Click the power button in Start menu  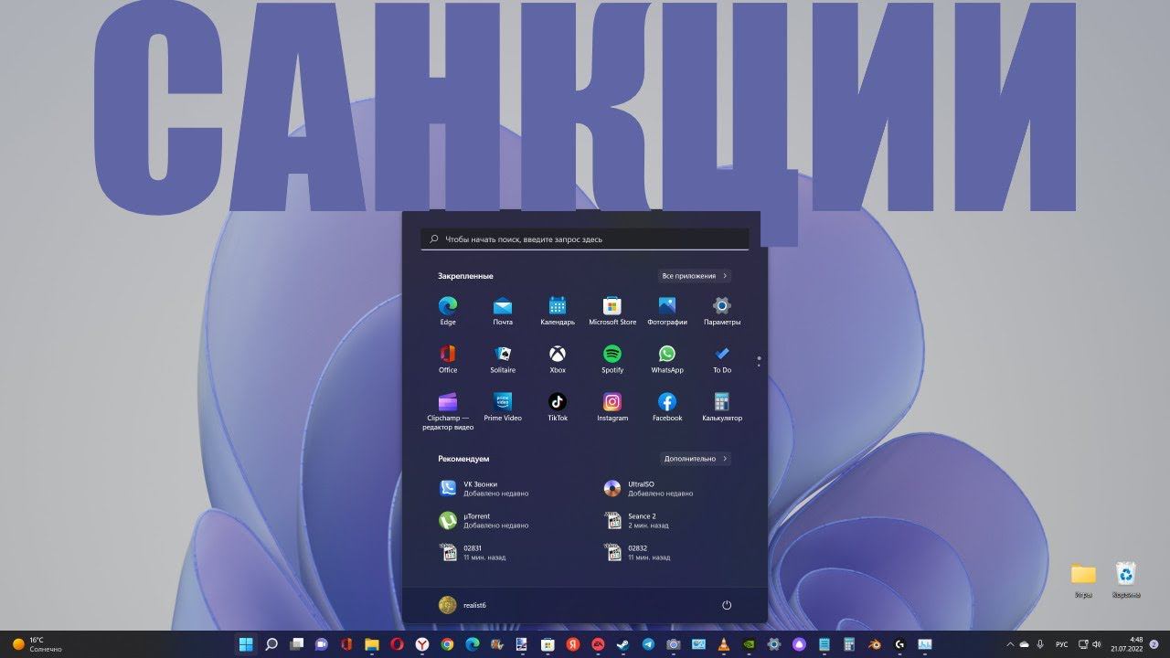727,605
